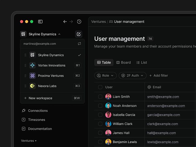Open smith@example.com email link
The image size is (196, 147).
point(163,97)
